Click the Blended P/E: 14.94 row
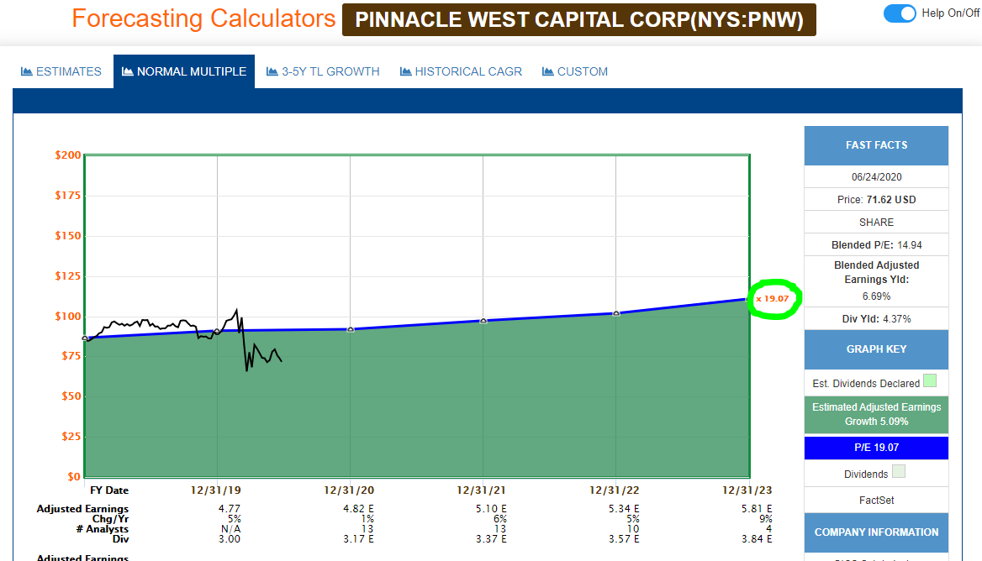Viewport: 982px width, 561px height. (x=876, y=244)
